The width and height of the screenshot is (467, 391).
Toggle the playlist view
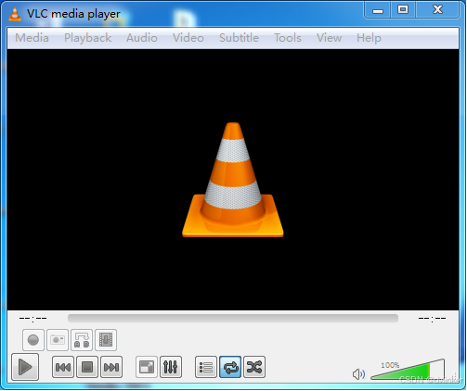click(206, 367)
